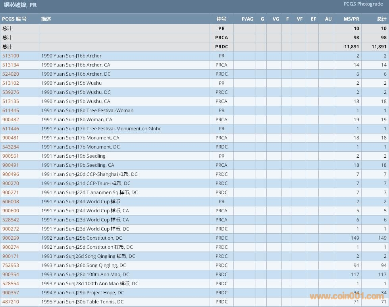
Task: Click the 总计 column header on right
Action: (x=381, y=19)
